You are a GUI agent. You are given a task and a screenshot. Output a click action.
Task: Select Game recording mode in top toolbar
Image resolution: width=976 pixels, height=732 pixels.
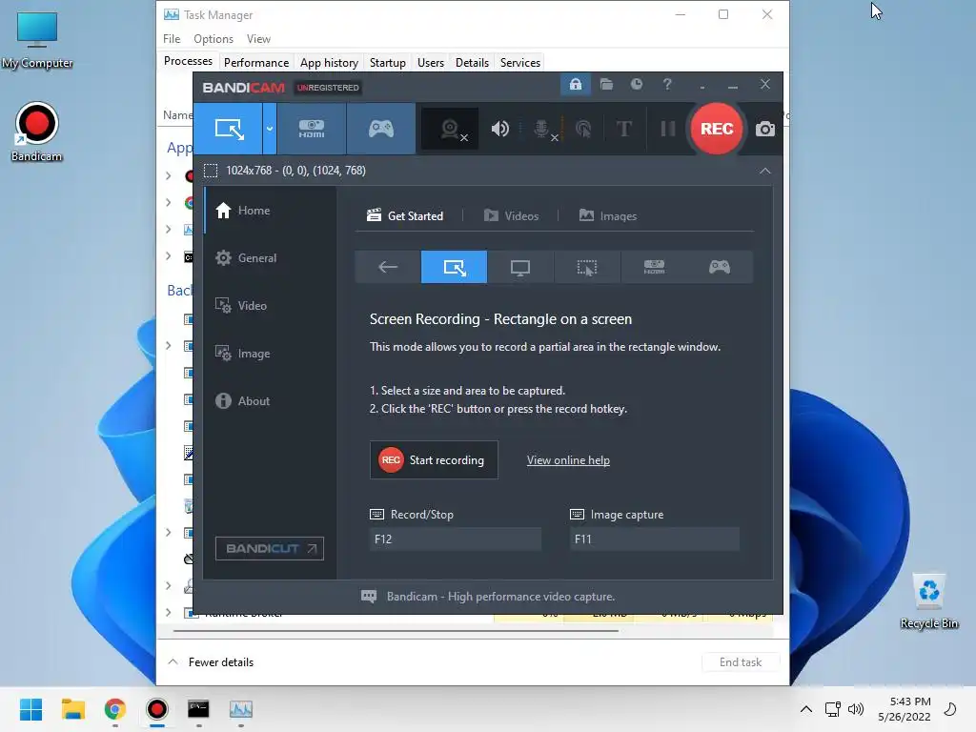(x=381, y=129)
